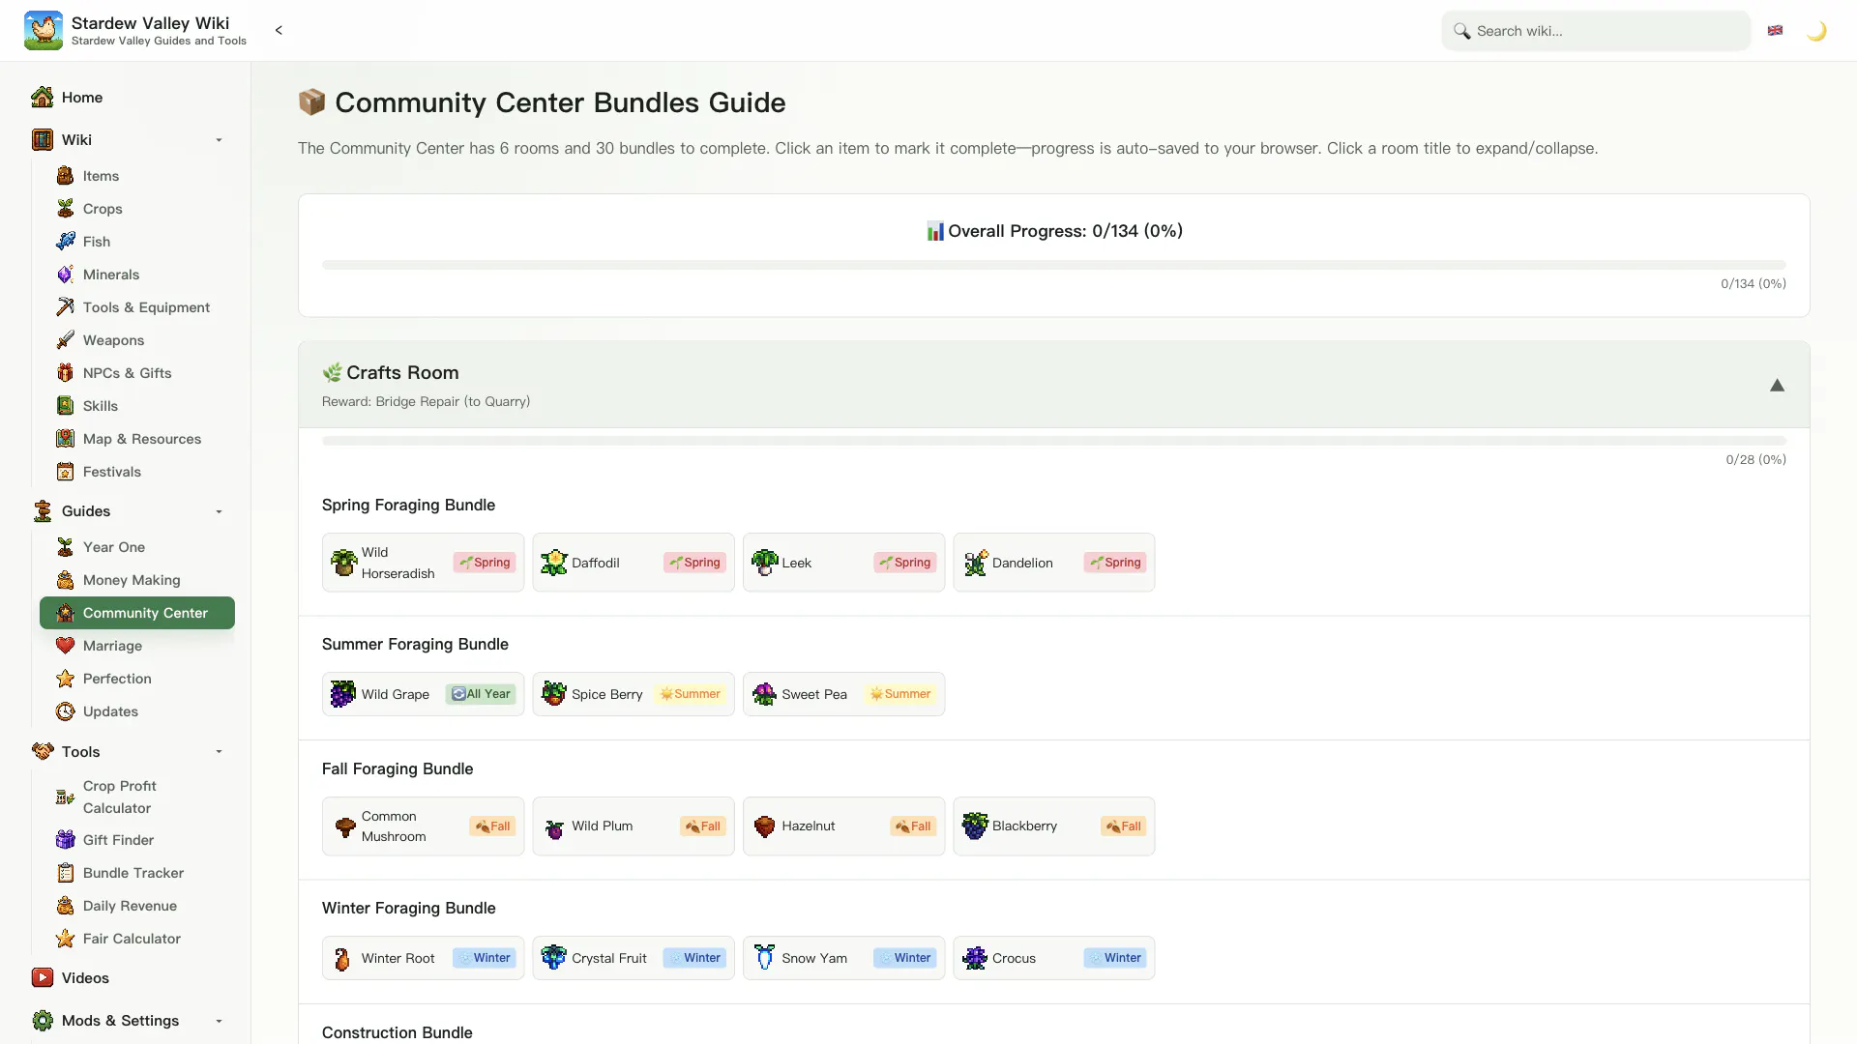The height and width of the screenshot is (1044, 1857).
Task: Open the Crop Profit Calculator
Action: (x=137, y=797)
